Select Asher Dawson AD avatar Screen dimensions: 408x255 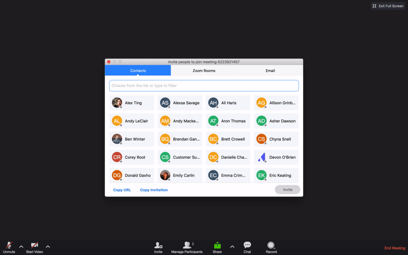261,121
